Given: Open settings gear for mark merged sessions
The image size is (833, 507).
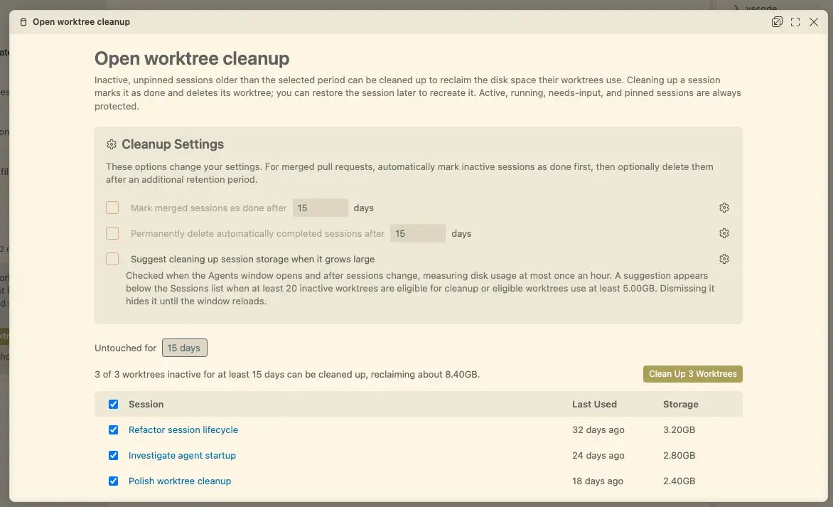Looking at the screenshot, I should tap(724, 208).
